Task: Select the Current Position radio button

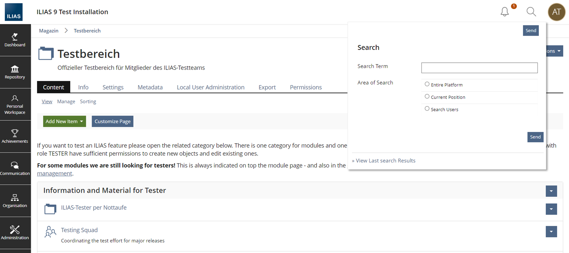Action: click(x=427, y=97)
